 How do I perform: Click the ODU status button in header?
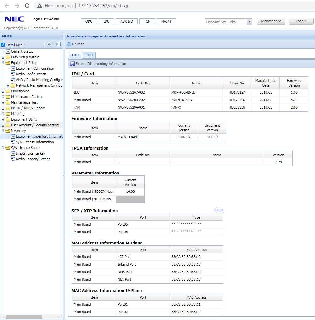[x=89, y=21]
